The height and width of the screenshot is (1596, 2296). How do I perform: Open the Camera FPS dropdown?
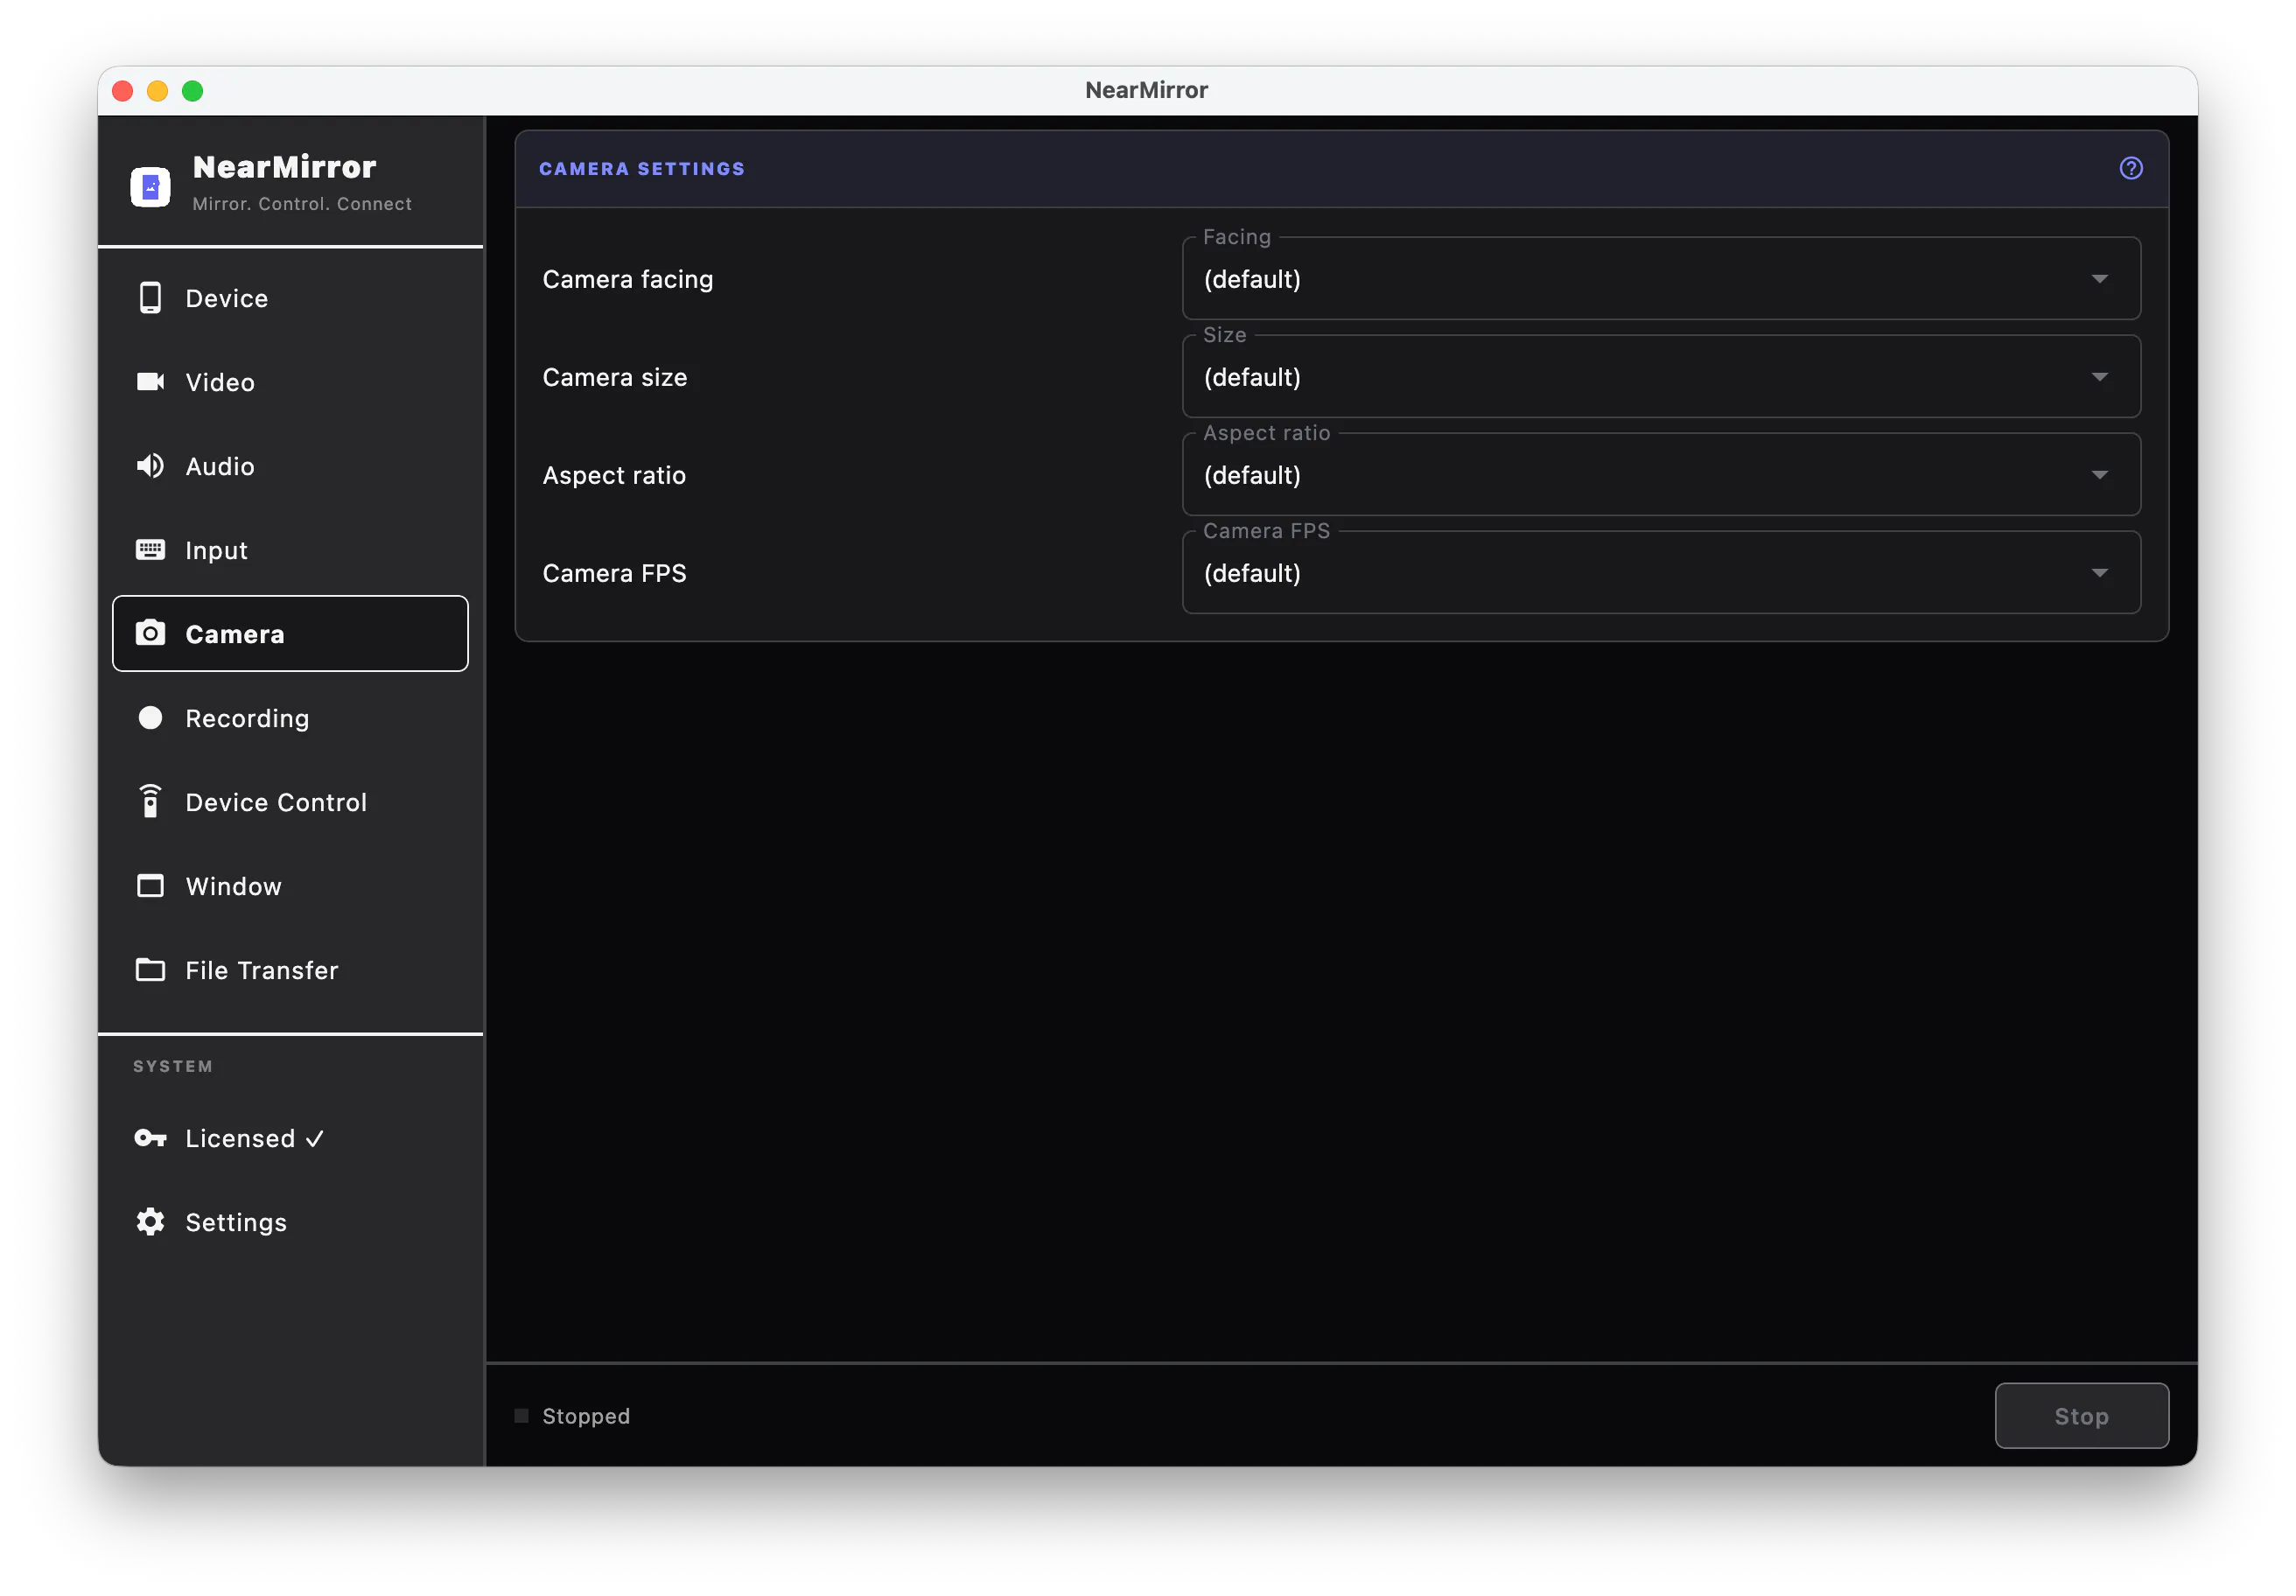click(x=1661, y=573)
